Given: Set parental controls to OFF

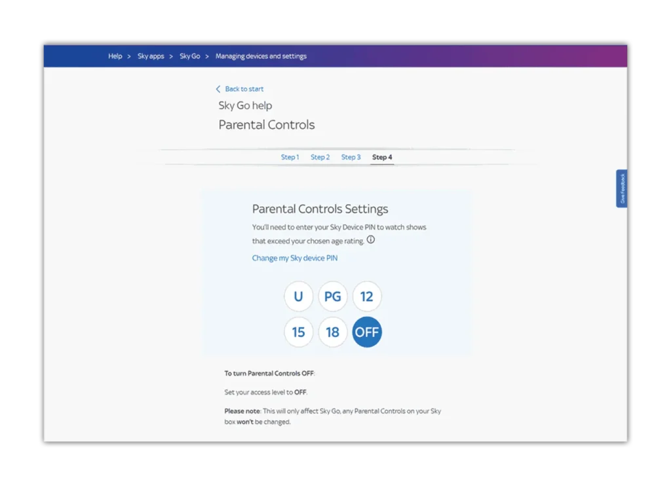Looking at the screenshot, I should coord(367,332).
